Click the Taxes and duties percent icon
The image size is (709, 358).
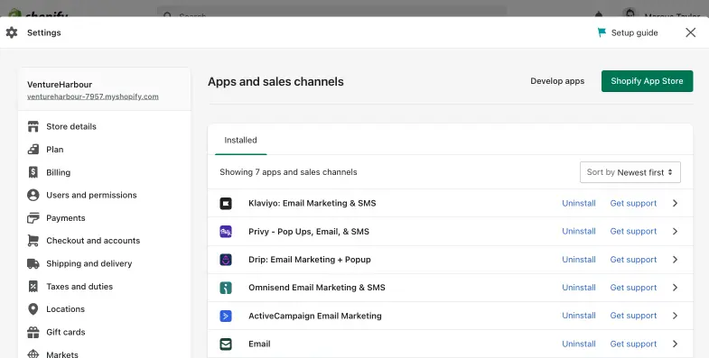tap(33, 286)
